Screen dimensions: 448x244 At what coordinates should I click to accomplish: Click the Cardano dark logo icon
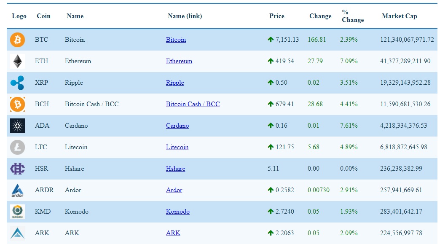tap(17, 126)
